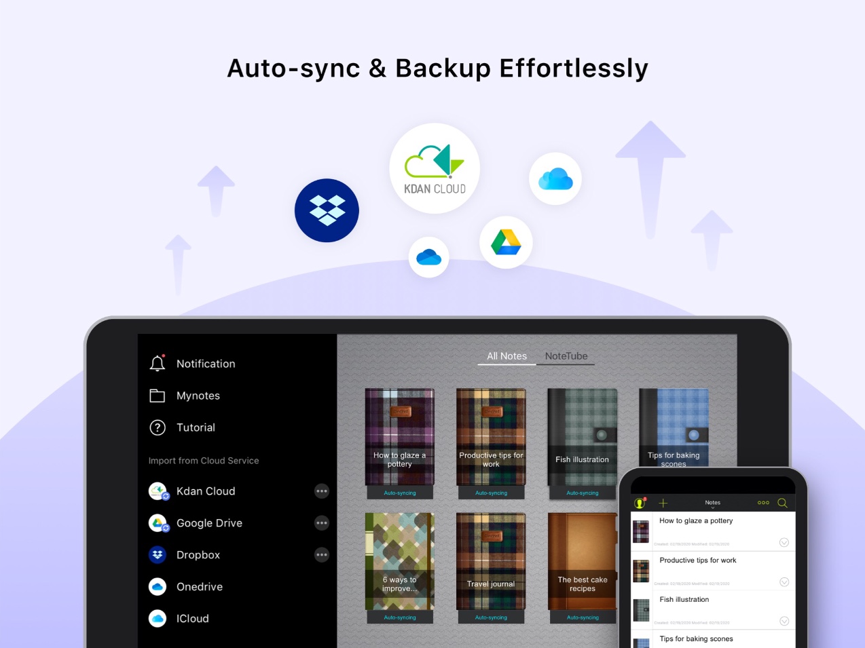865x648 pixels.
Task: Click the Notification bell icon
Action: click(x=158, y=363)
